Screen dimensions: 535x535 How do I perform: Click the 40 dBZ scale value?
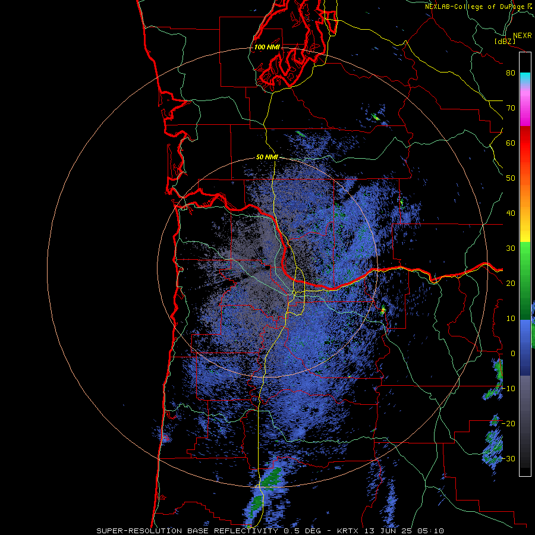pos(511,213)
